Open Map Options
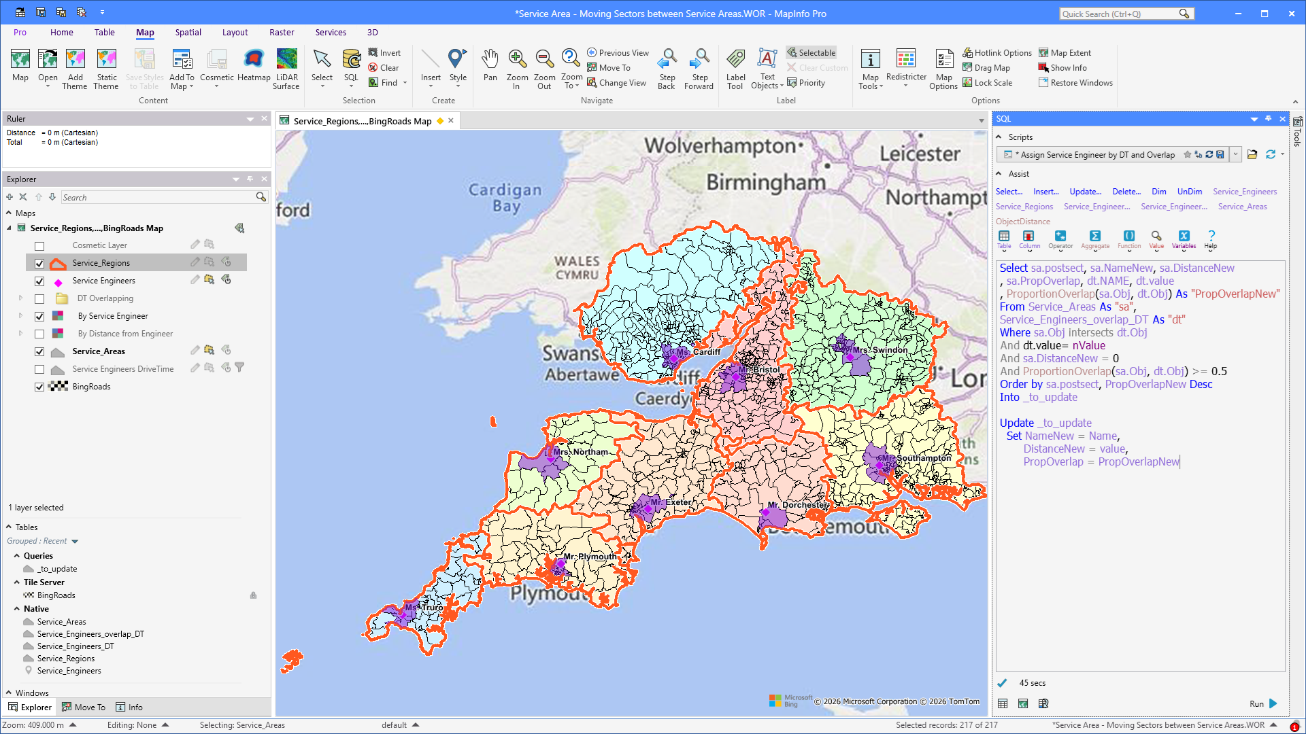This screenshot has width=1306, height=734. click(x=943, y=69)
